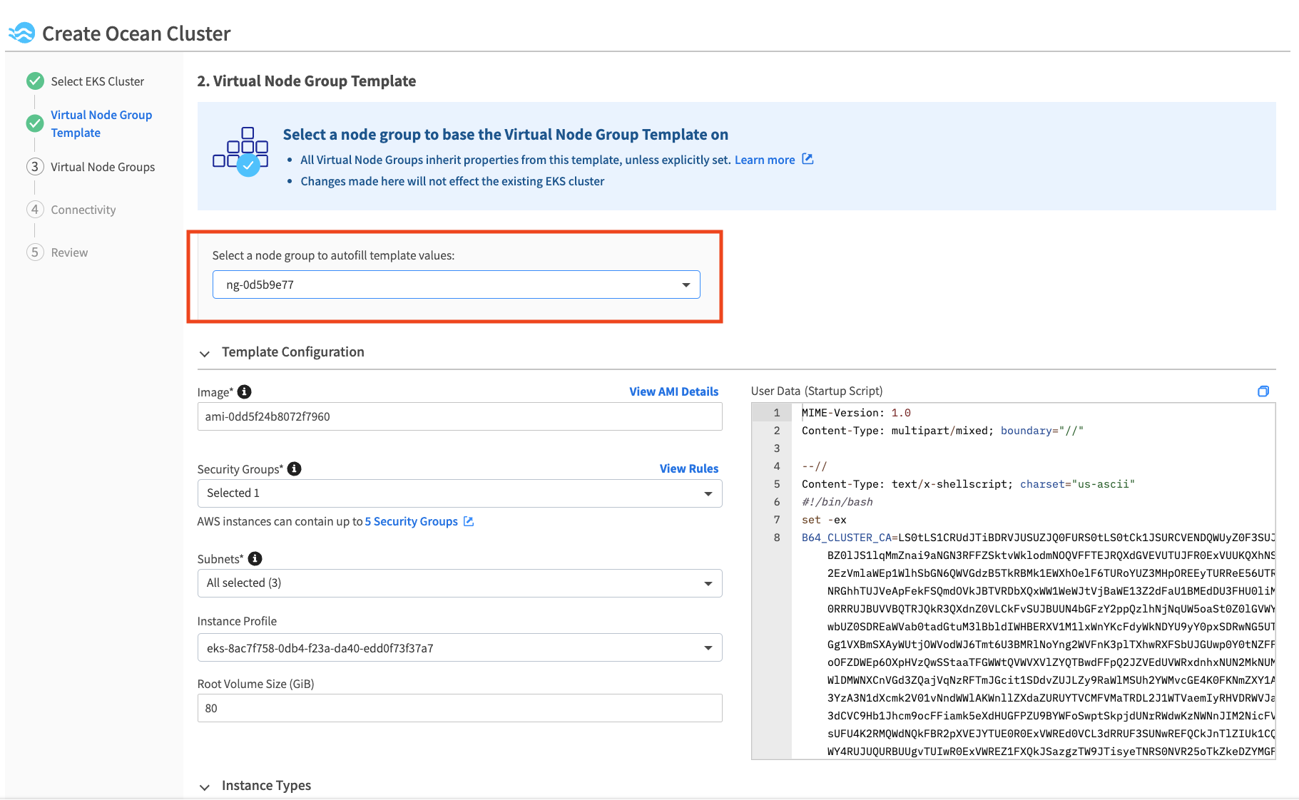Click line number 8 in script editor

click(777, 538)
